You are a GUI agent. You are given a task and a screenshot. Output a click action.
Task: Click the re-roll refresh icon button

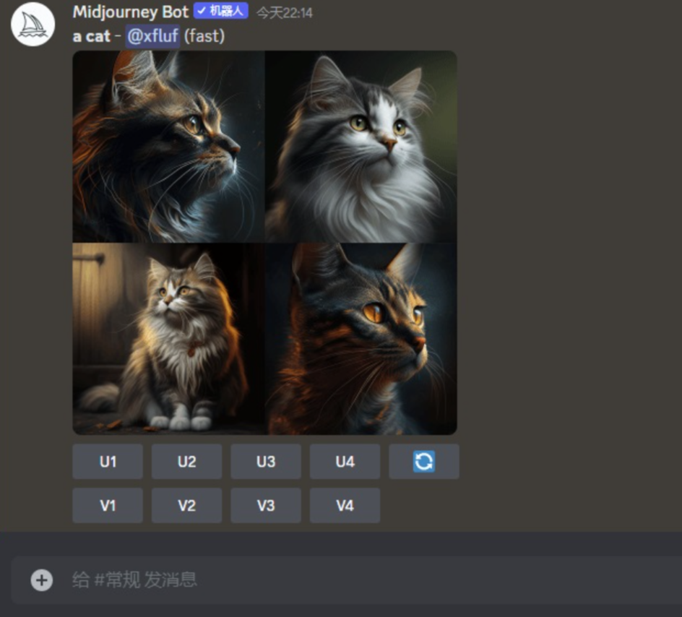point(423,462)
